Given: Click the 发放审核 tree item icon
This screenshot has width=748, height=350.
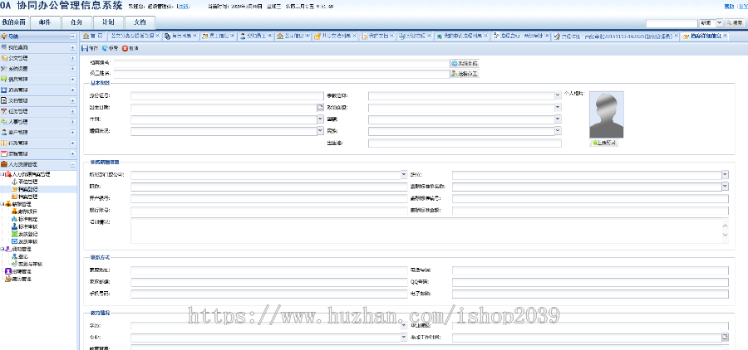Looking at the screenshot, I should click(x=14, y=241).
